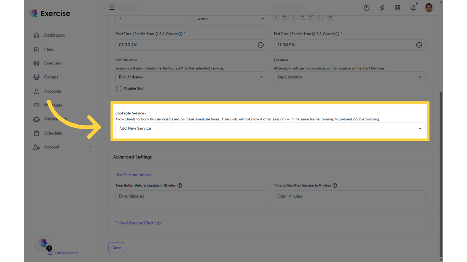Open the notifications bell
Screen dimensions: 467x262
click(413, 8)
